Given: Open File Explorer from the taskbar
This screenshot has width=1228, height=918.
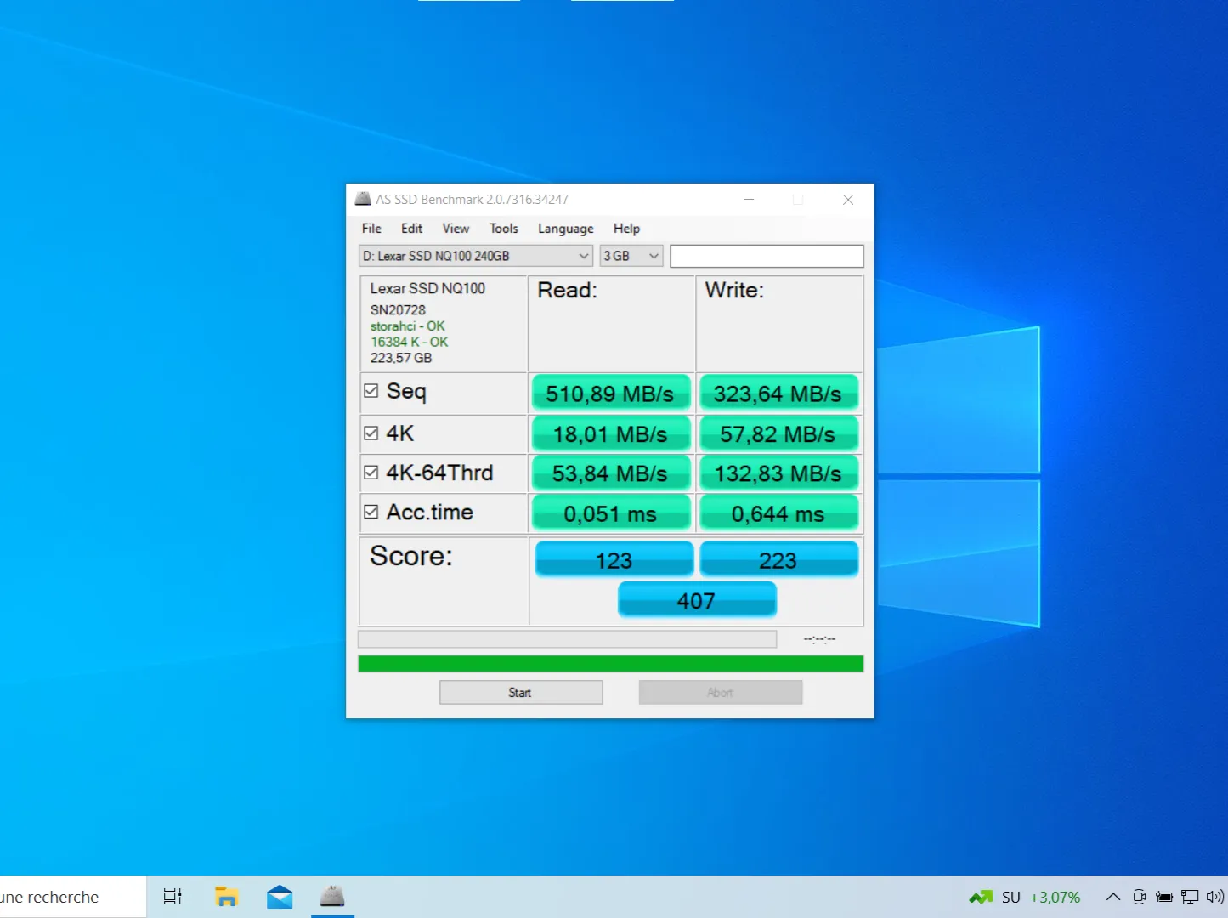Looking at the screenshot, I should [226, 897].
